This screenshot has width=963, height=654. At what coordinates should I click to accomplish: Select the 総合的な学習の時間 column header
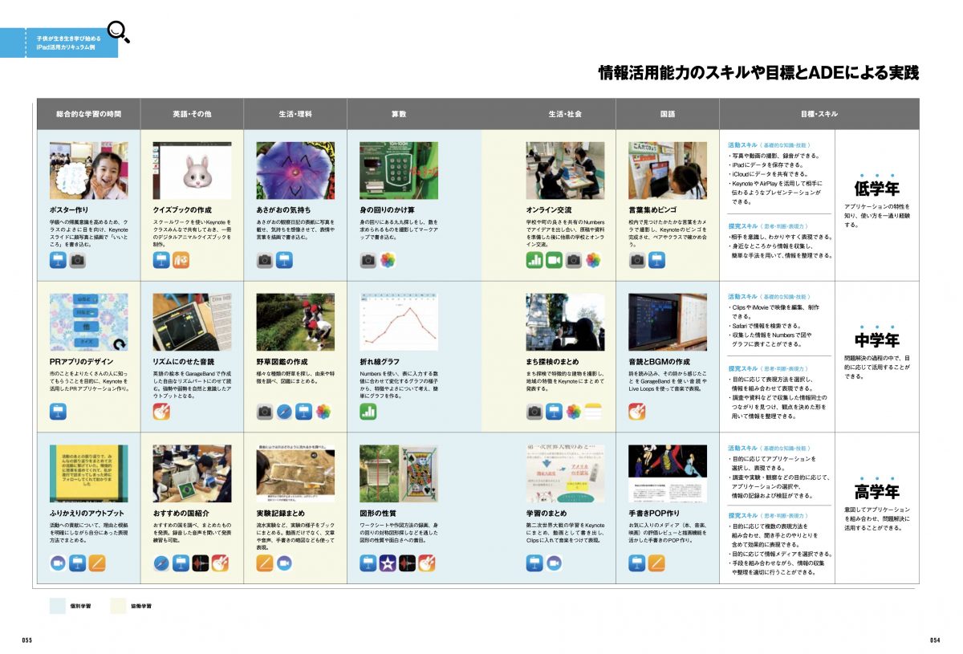click(88, 114)
